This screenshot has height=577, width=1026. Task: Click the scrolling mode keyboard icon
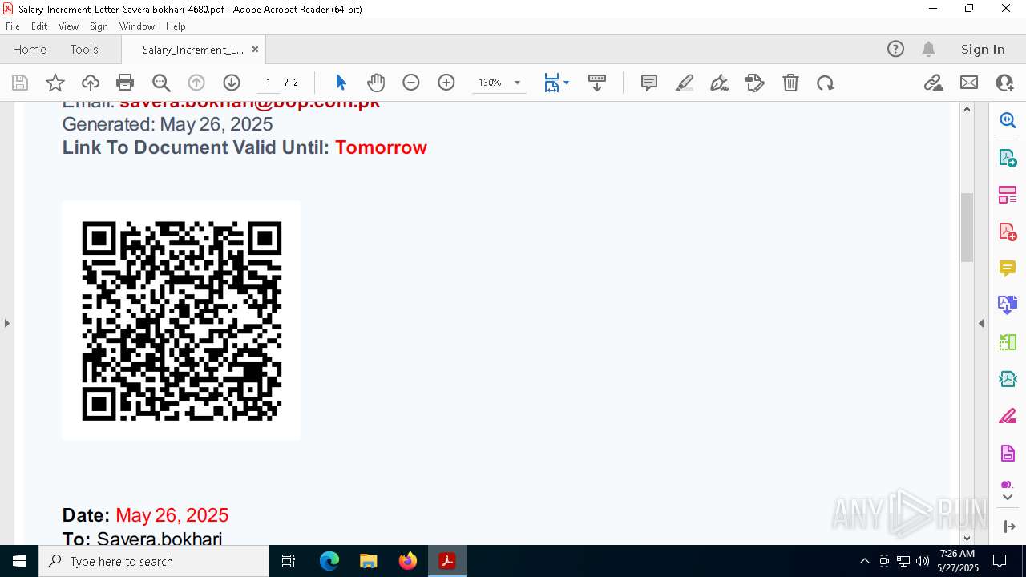[x=597, y=83]
